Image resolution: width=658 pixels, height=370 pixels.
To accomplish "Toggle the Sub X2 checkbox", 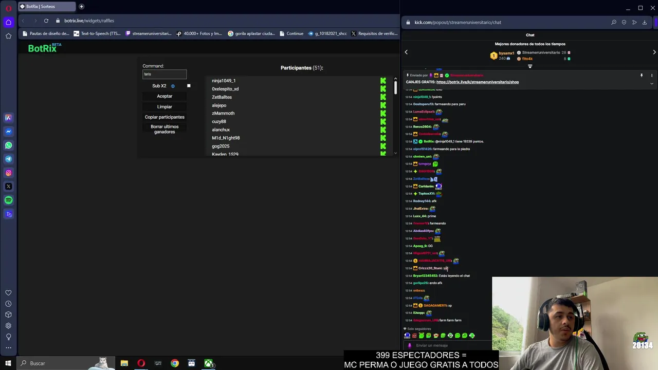I will [x=189, y=86].
